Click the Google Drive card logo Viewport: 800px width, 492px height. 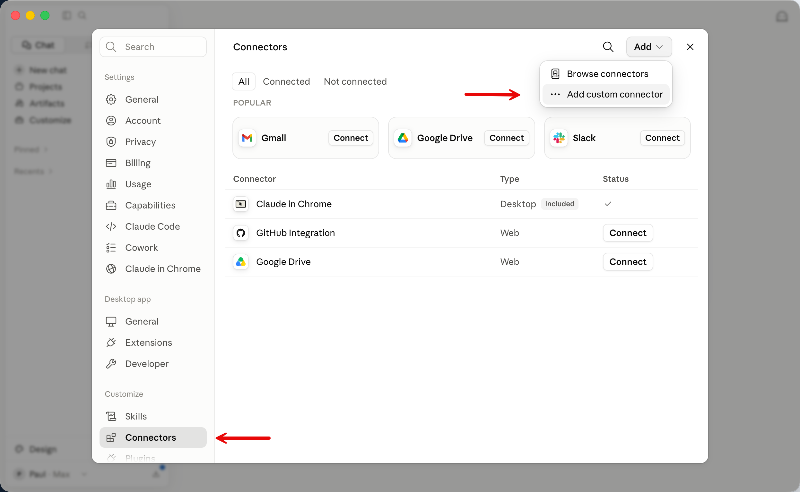[403, 138]
